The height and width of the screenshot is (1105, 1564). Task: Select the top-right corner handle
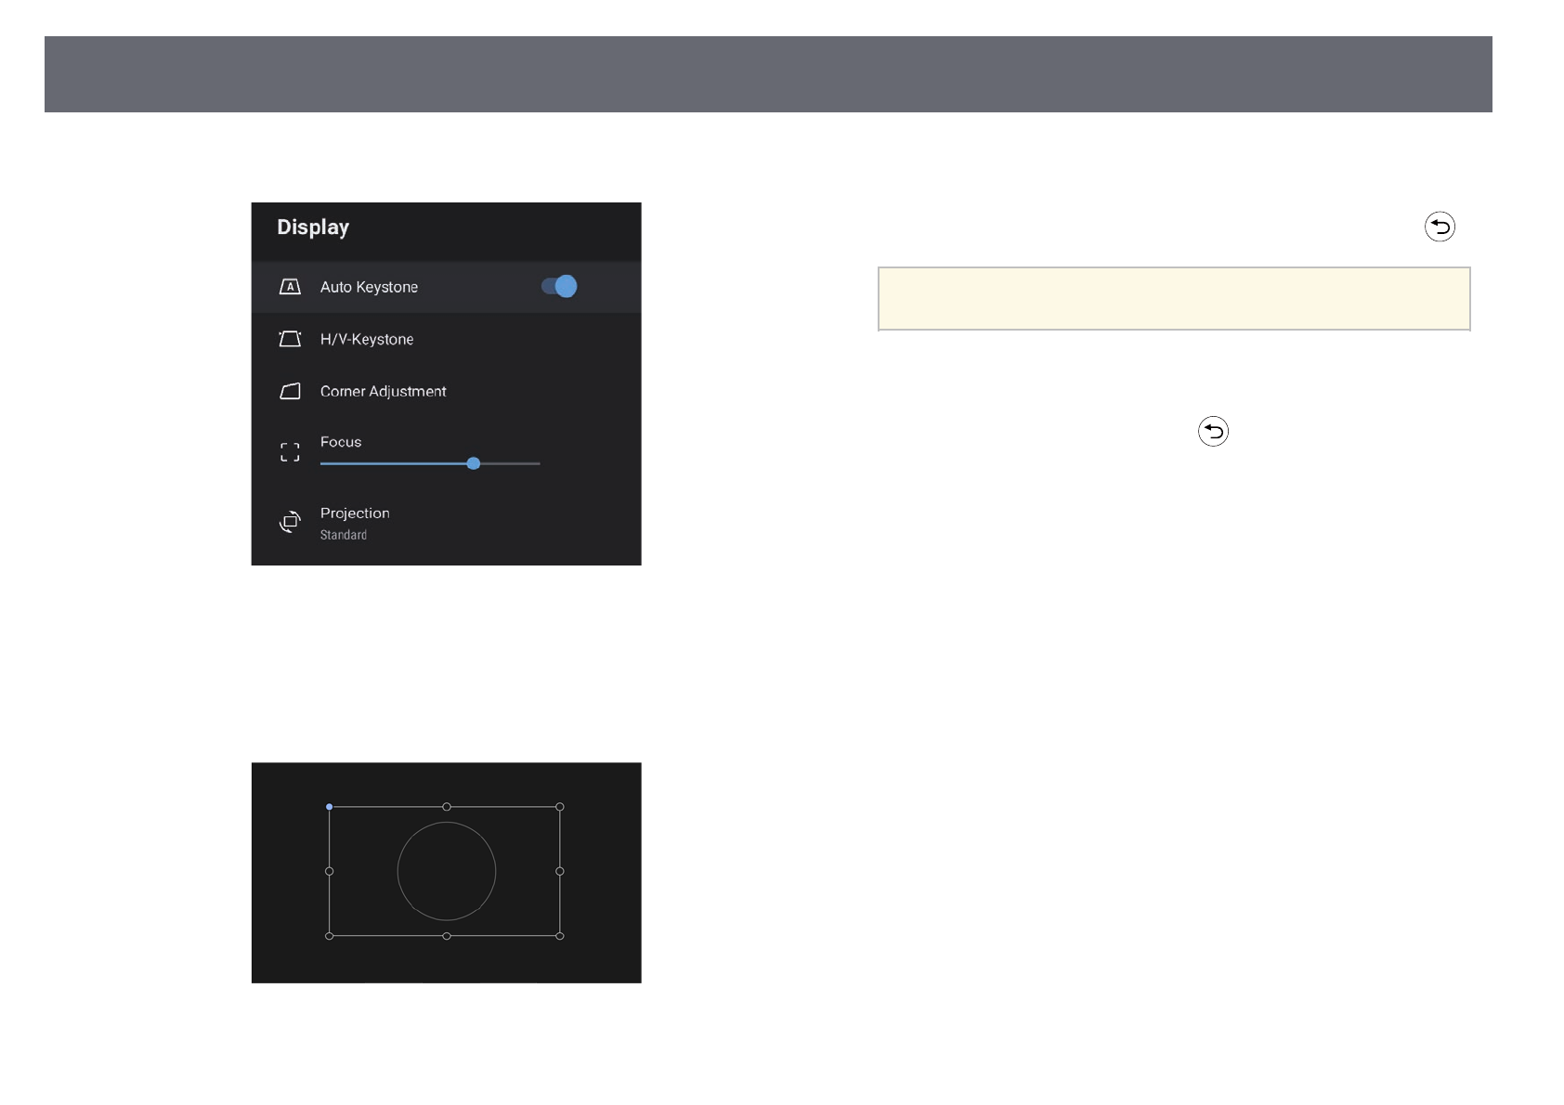pyautogui.click(x=560, y=807)
